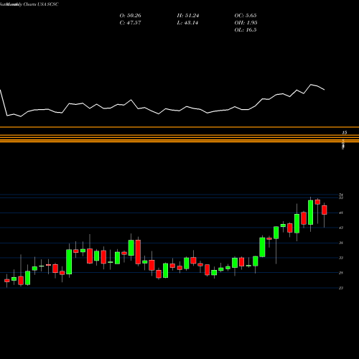Click the close price 'C: 47.57'

pos(130,23)
